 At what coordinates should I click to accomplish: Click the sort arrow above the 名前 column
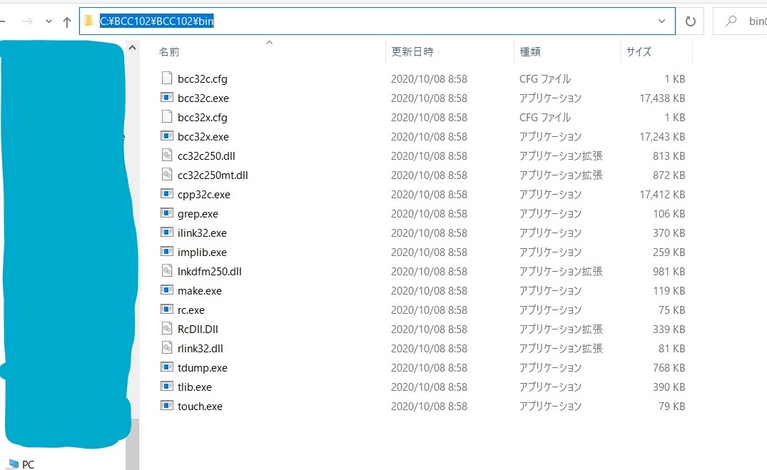tap(269, 44)
